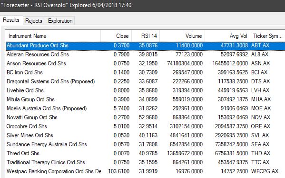Select Westpac Banking Corporation Ord Shs row

pos(145,171)
